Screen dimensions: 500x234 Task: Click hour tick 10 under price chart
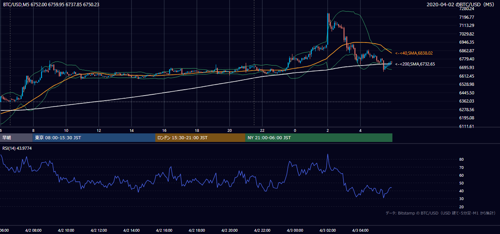pos(66,130)
